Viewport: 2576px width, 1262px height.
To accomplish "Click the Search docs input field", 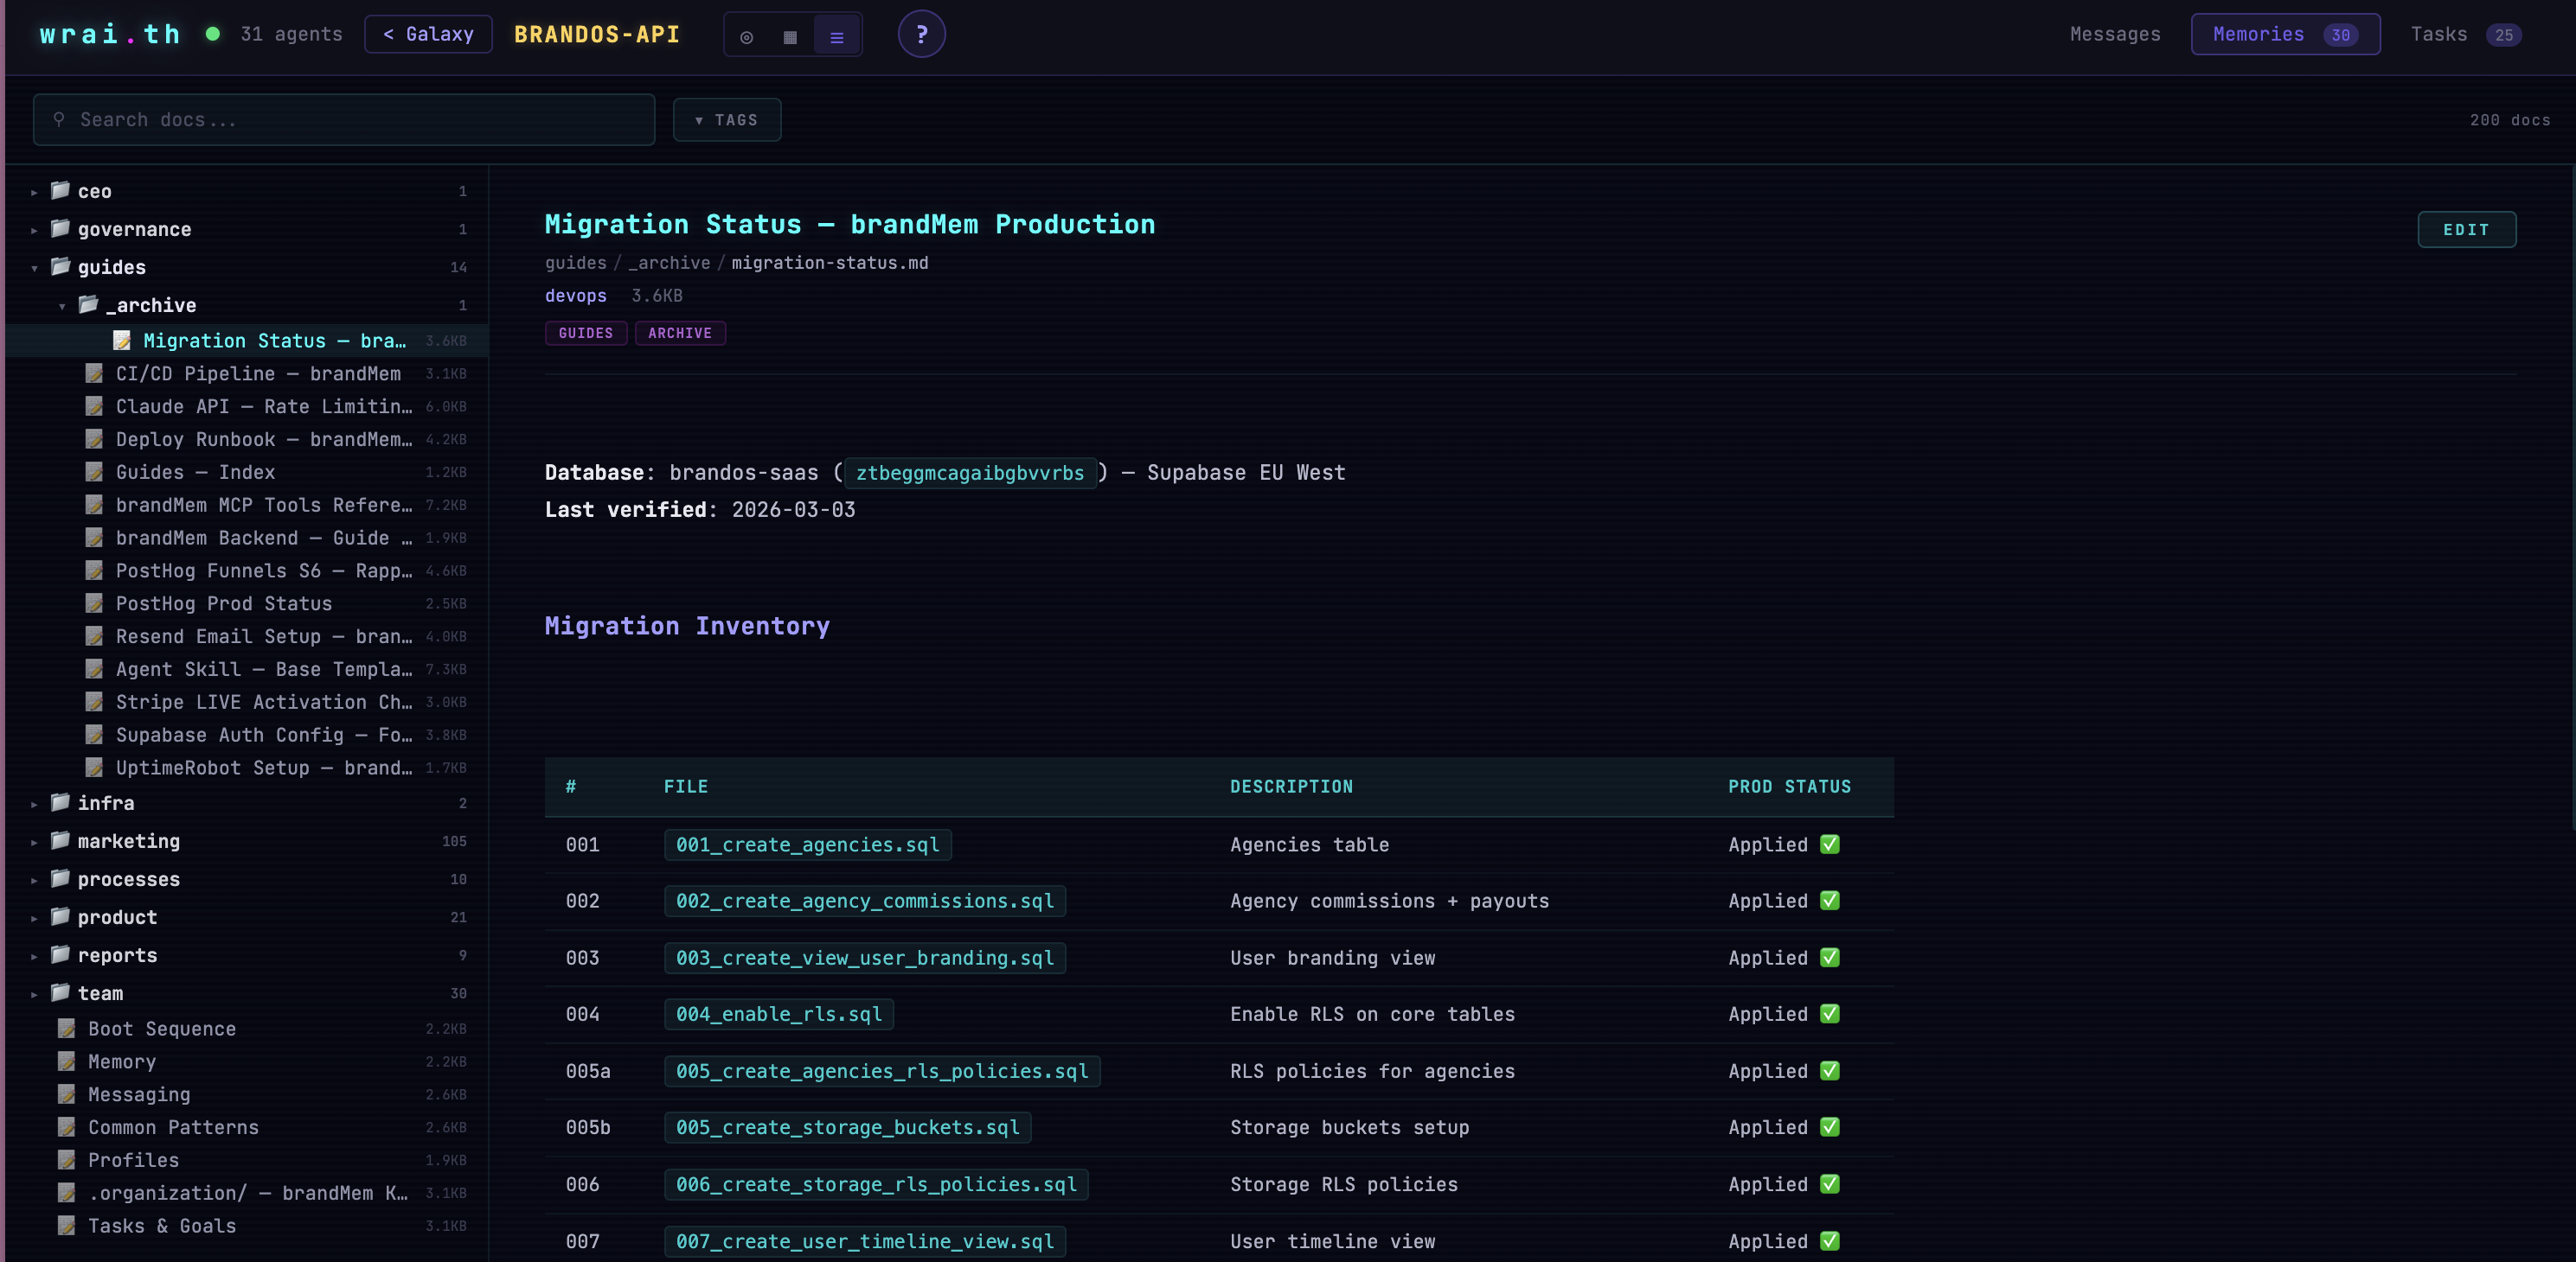I will tap(343, 120).
